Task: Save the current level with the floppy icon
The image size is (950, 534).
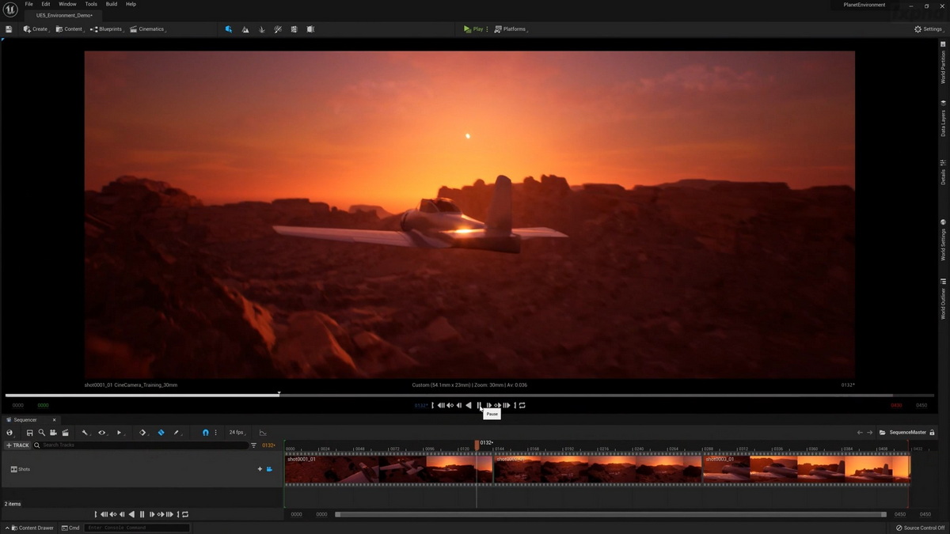Action: (9, 29)
